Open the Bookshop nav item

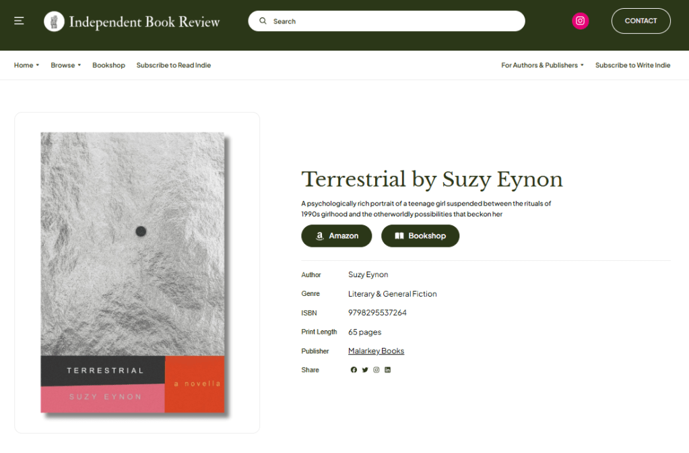pyautogui.click(x=108, y=65)
